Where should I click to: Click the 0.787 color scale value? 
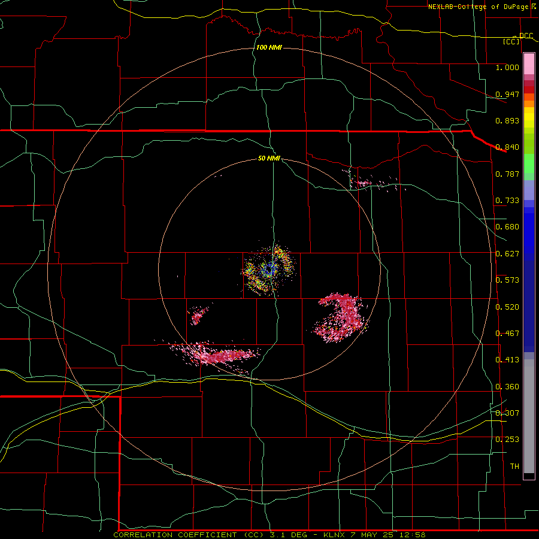tap(507, 174)
